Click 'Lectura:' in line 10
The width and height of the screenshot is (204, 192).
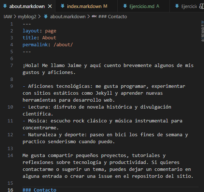click(x=39, y=107)
